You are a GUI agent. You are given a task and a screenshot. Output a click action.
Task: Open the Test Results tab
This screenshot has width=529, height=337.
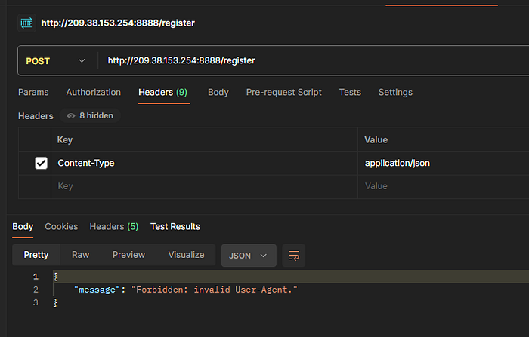[x=175, y=227]
